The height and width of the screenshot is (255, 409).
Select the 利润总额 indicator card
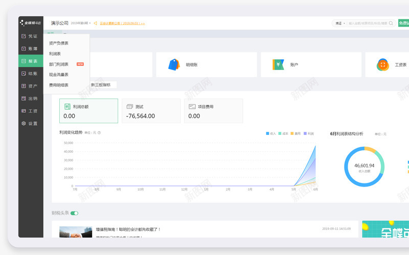(x=88, y=111)
